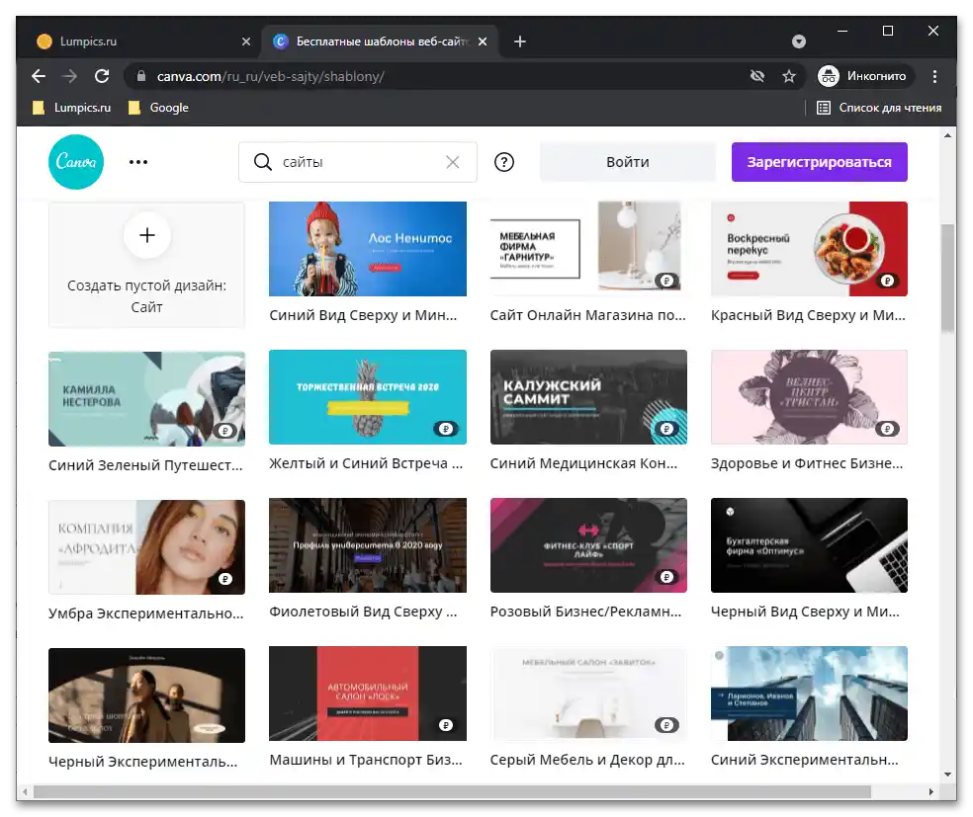The width and height of the screenshot is (973, 817).
Task: Open the Калужский Саммит template thumbnail
Action: pyautogui.click(x=588, y=397)
